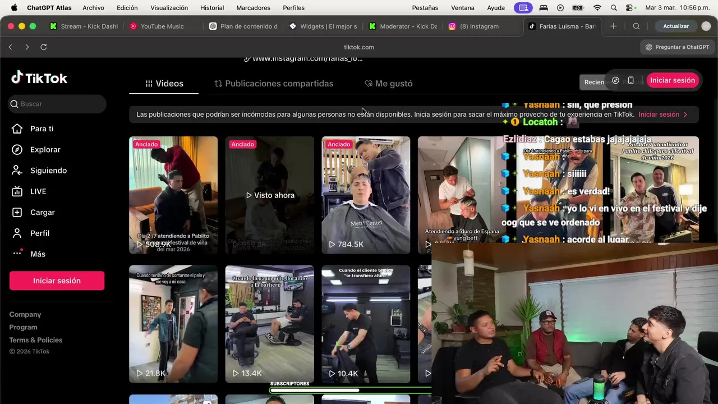Open the Perfiles menu
This screenshot has height=404, width=718.
point(293,8)
